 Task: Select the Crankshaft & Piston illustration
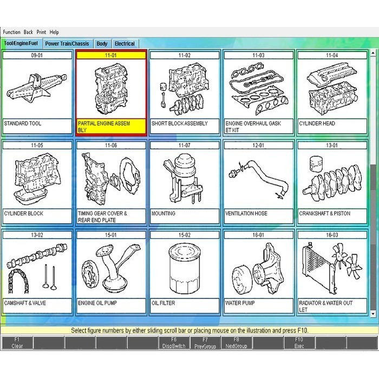332,179
